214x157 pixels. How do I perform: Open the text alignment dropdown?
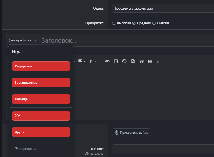pos(82,61)
